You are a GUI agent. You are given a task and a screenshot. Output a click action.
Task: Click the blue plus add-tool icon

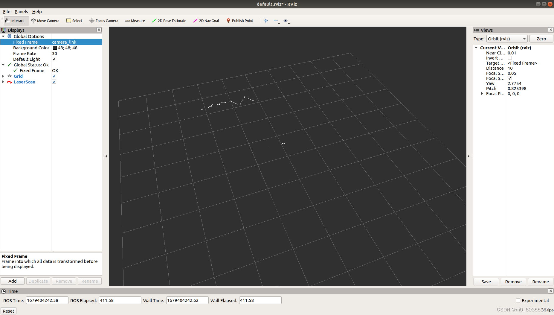point(266,21)
